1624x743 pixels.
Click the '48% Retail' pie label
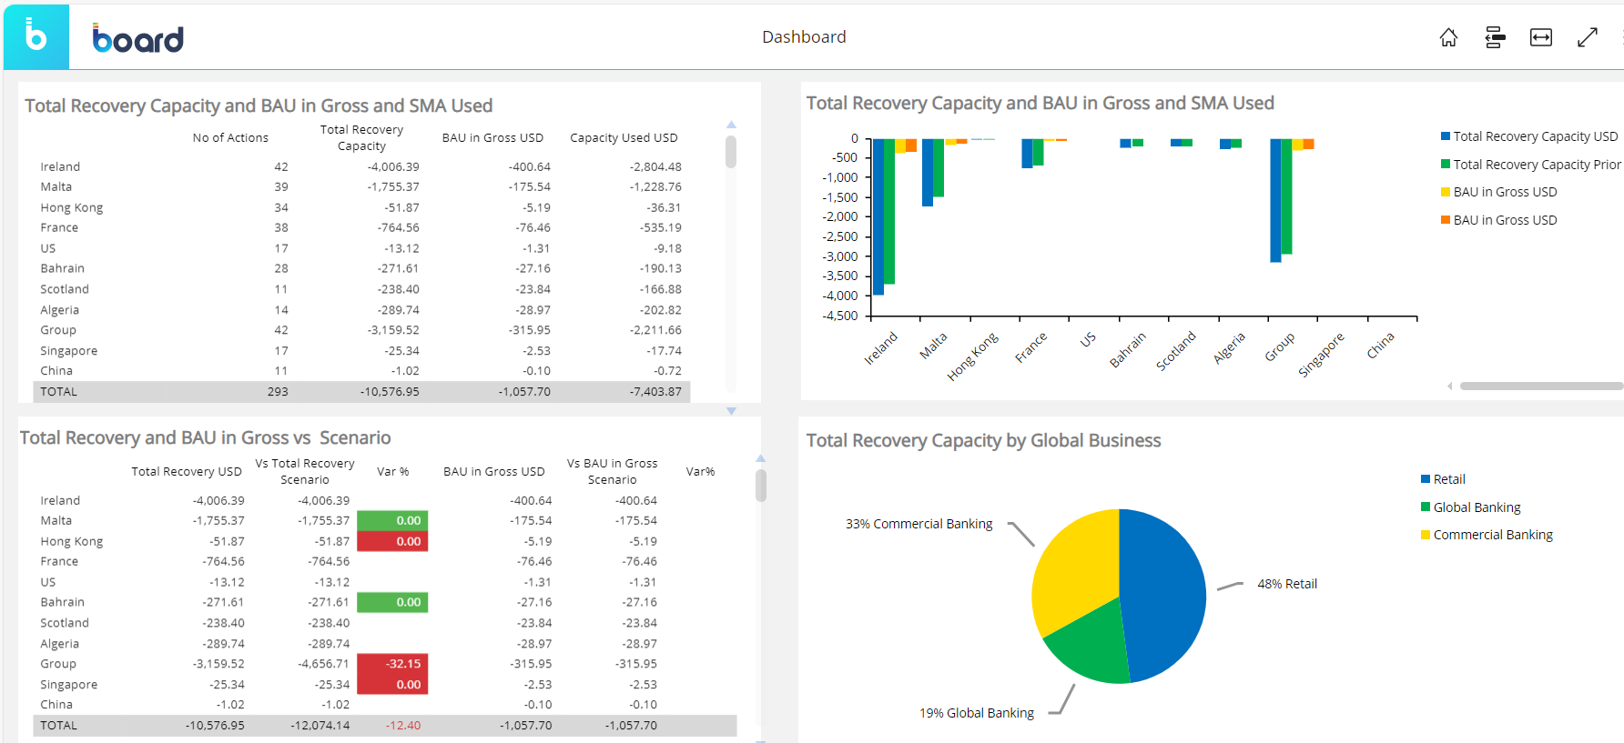[1287, 584]
